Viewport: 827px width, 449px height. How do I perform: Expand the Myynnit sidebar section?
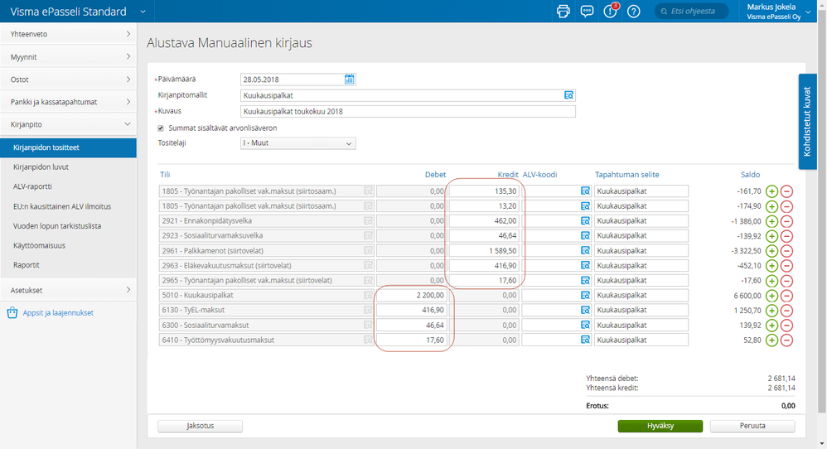click(68, 56)
